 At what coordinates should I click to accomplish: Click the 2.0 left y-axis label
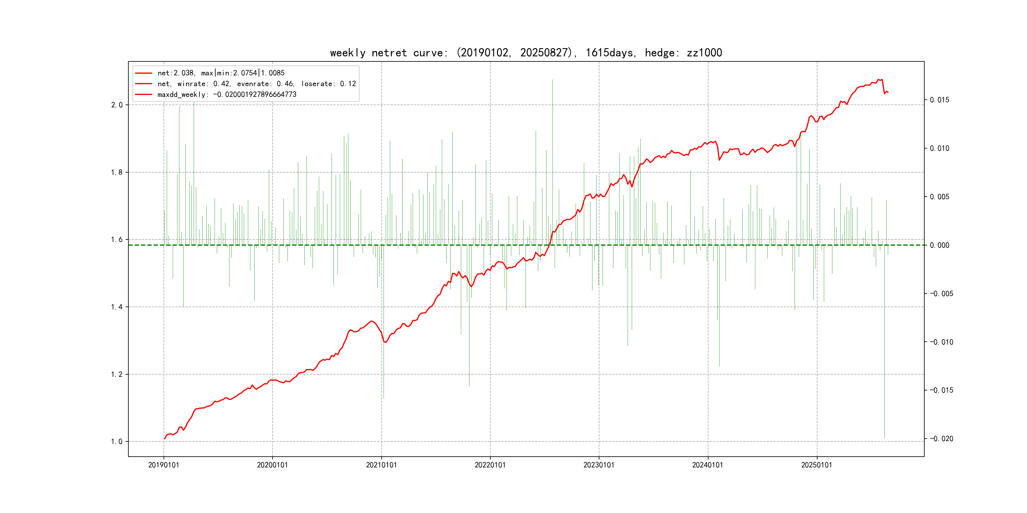pyautogui.click(x=117, y=105)
